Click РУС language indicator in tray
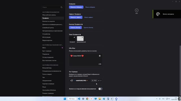 pos(163,99)
